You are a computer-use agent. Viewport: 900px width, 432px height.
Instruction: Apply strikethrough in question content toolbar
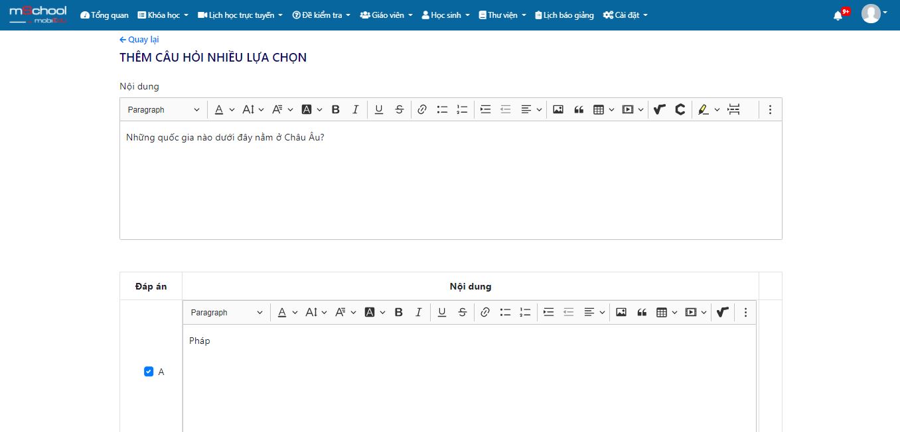[399, 110]
